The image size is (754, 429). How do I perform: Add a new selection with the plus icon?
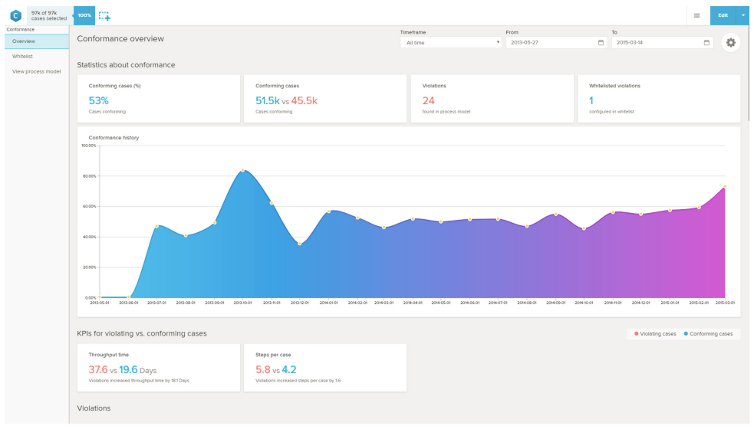(104, 16)
